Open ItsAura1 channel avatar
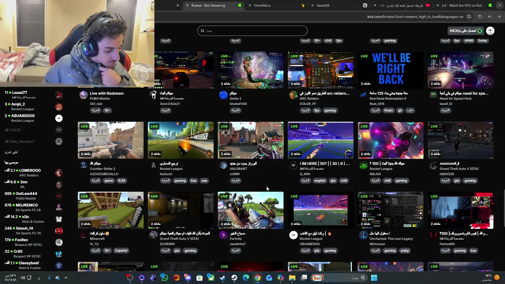 pyautogui.click(x=153, y=165)
